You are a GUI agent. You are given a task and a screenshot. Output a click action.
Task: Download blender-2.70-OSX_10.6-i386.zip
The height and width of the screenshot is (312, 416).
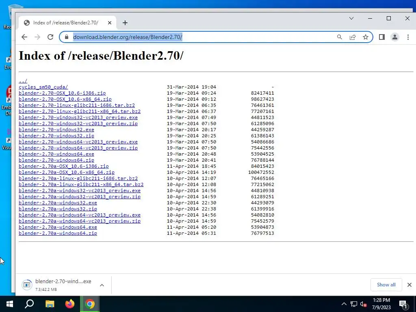(x=62, y=93)
